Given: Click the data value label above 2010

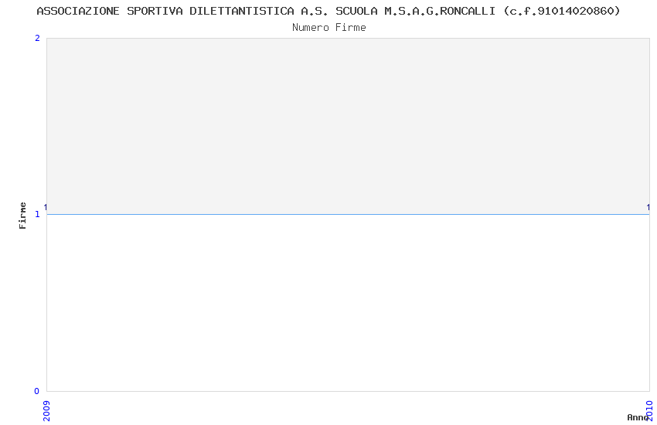Looking at the screenshot, I should pyautogui.click(x=648, y=207).
